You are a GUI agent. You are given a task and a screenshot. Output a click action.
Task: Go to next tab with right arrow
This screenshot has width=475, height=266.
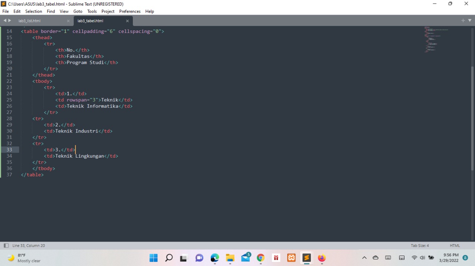(10, 21)
